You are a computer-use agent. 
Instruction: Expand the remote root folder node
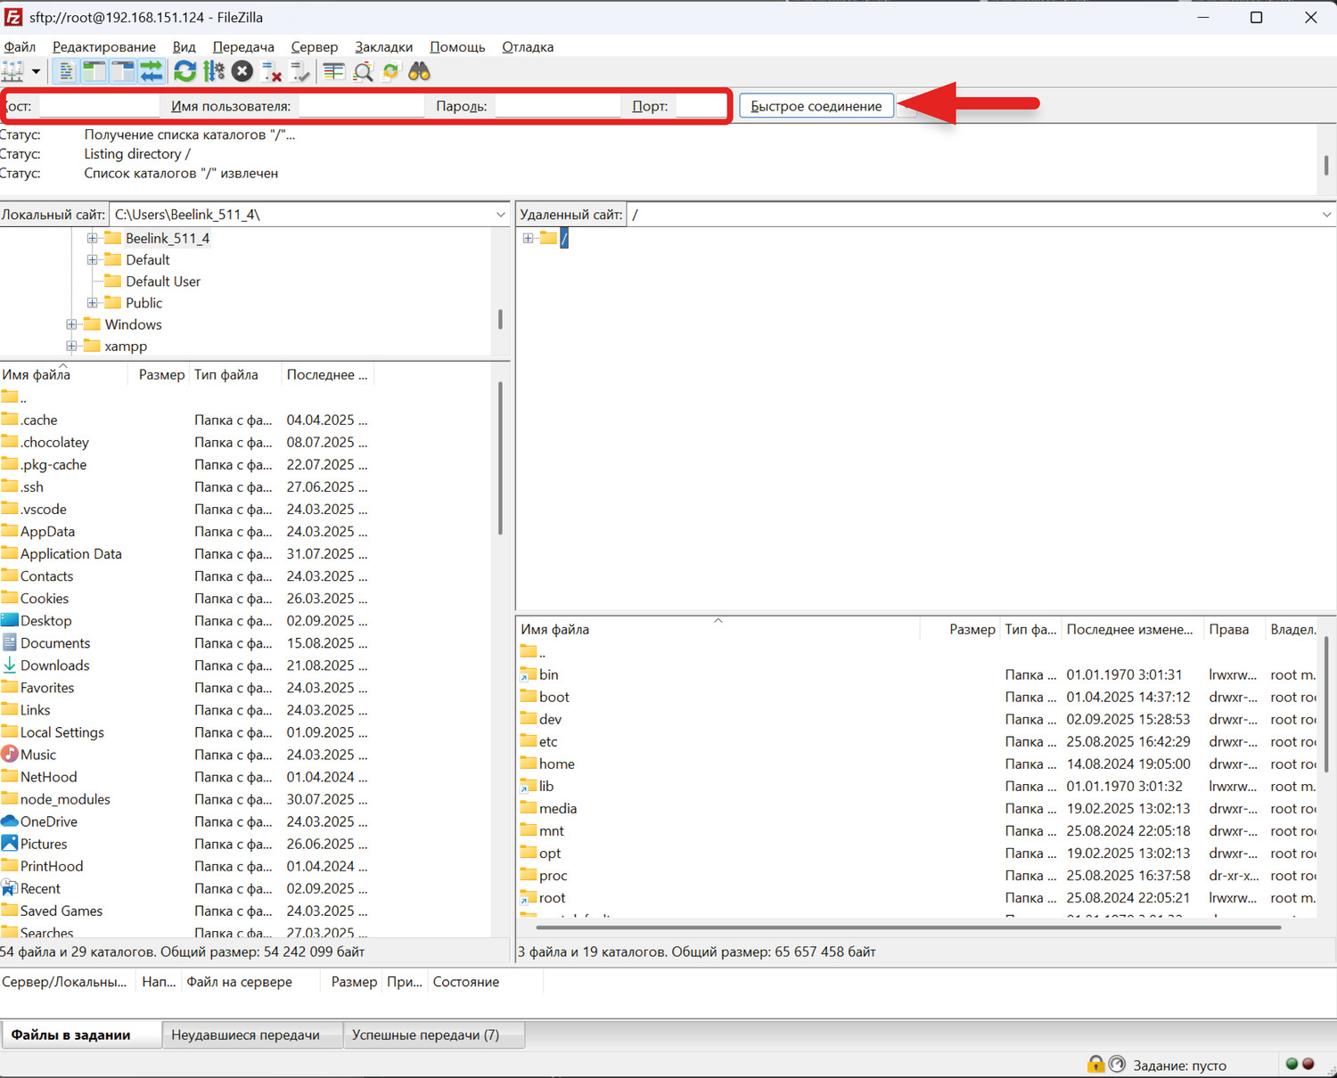click(528, 238)
